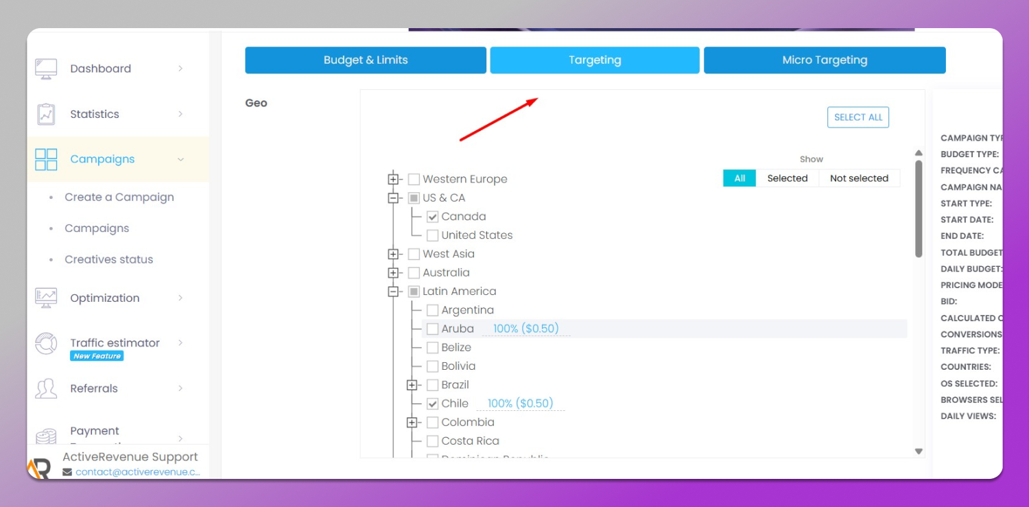Screen dimensions: 1029x507
Task: Collapse the Latin America tree node
Action: (x=393, y=291)
